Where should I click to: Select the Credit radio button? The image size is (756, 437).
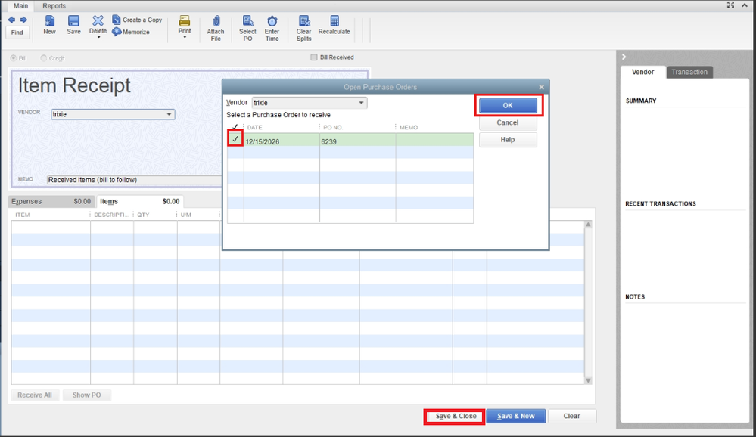(x=44, y=57)
